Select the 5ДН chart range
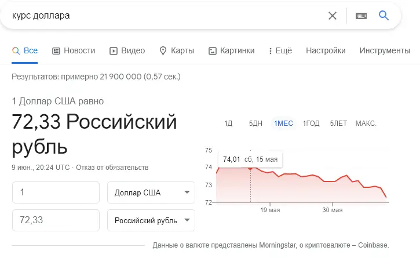This screenshot has height=258, width=420. click(x=255, y=123)
